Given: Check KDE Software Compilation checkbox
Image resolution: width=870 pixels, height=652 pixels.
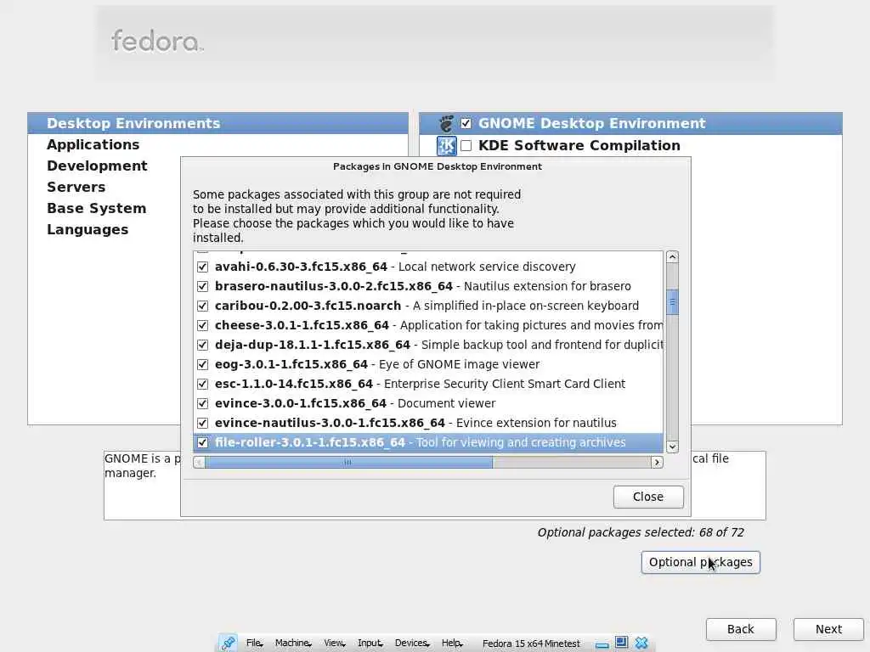Looking at the screenshot, I should (466, 145).
